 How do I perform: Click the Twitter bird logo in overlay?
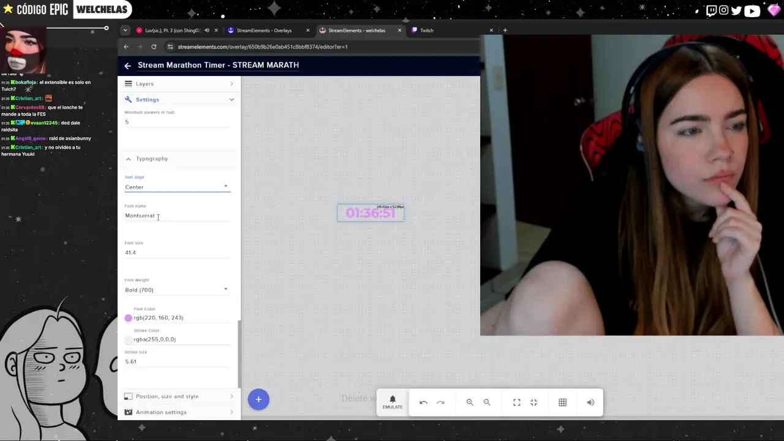tap(736, 10)
